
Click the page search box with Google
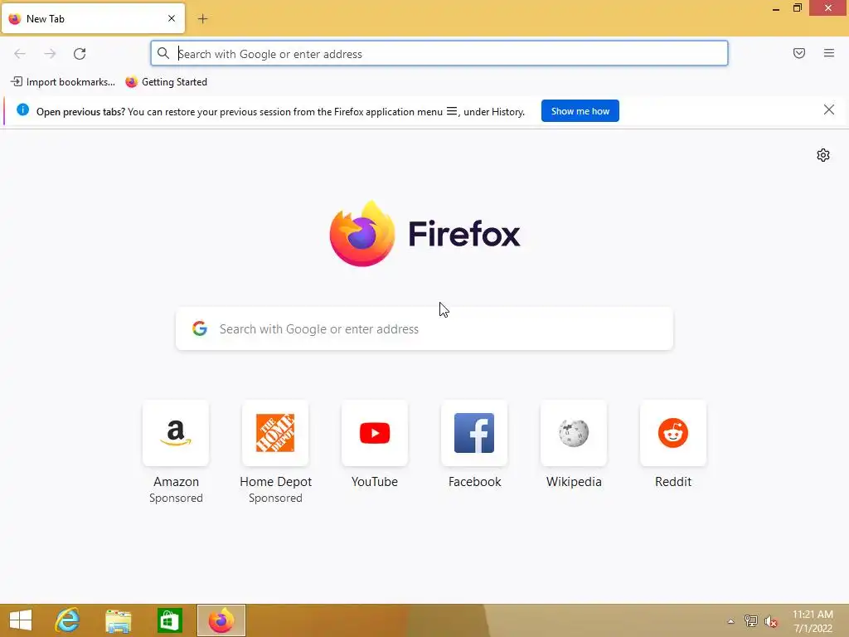tap(424, 328)
